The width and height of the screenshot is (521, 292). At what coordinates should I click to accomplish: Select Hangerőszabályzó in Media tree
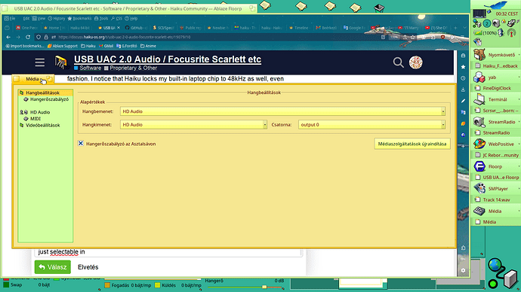(x=49, y=99)
